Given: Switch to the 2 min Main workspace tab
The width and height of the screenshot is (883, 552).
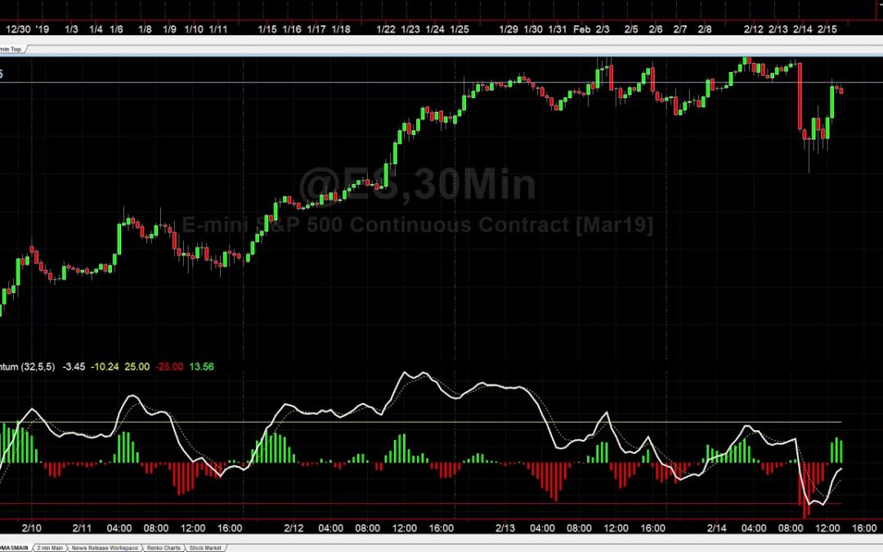Looking at the screenshot, I should point(49,547).
